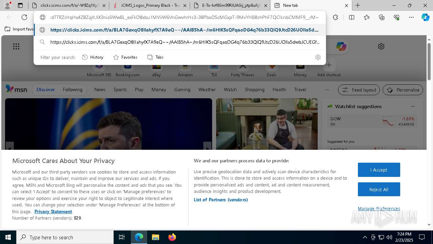This screenshot has height=244, width=433.
Task: Open the Sports category
Action: coord(120,89)
